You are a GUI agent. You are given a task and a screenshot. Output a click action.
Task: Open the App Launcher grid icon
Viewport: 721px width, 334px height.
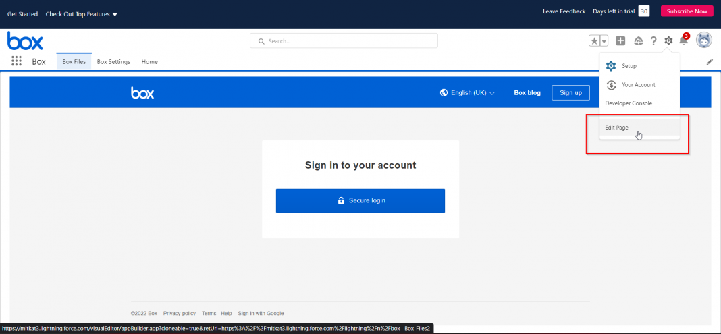click(16, 61)
